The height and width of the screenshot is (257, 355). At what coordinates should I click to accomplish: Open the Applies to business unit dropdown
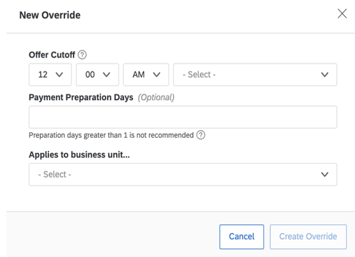[x=183, y=175]
